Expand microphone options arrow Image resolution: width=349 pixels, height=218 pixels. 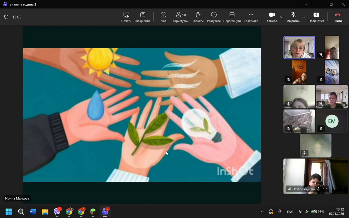pos(304,17)
